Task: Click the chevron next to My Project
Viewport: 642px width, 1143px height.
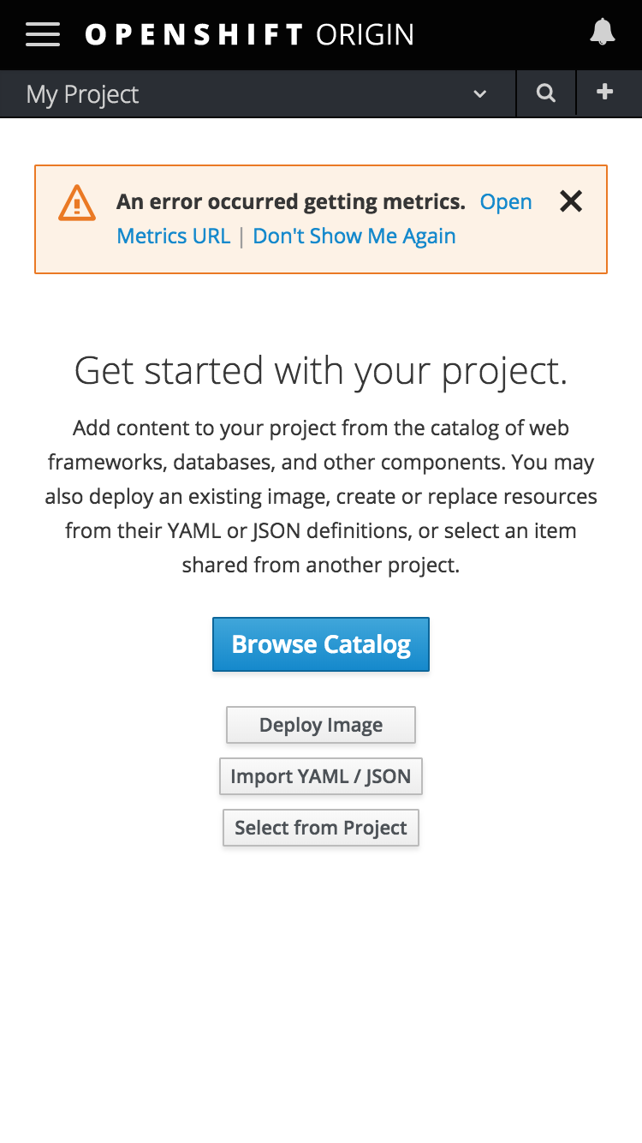Action: 479,95
